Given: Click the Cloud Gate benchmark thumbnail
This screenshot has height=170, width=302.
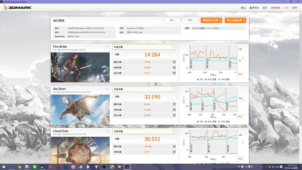Looking at the screenshot, I should (x=80, y=150).
